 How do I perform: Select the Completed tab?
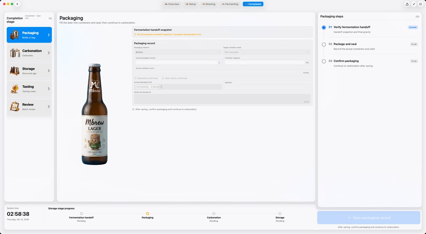[253, 4]
